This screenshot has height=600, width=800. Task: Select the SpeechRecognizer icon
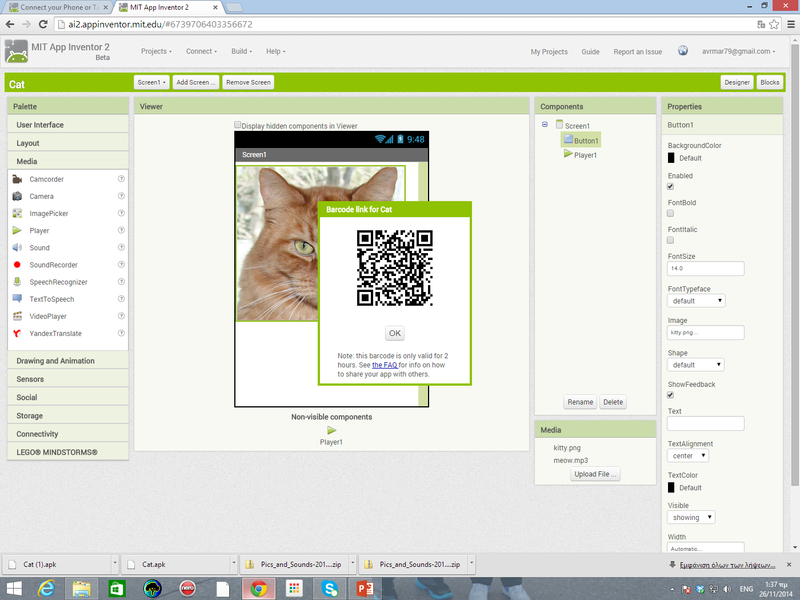17,282
